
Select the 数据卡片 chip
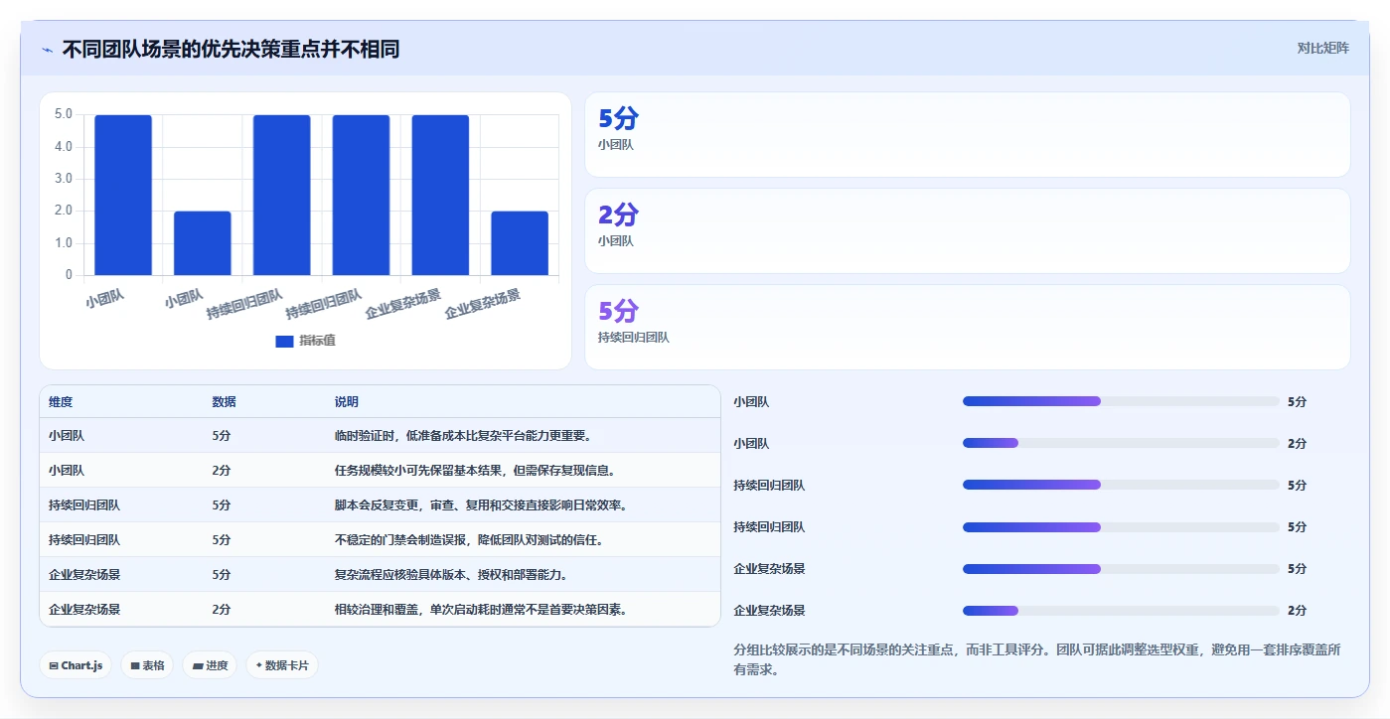click(282, 665)
